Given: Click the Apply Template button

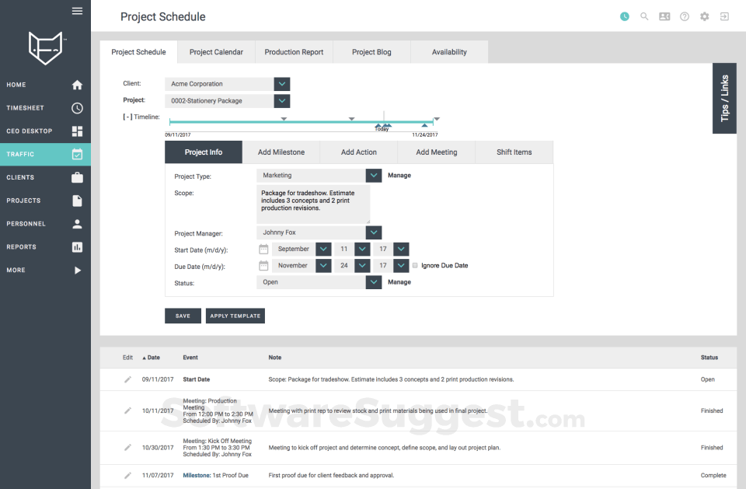Looking at the screenshot, I should coord(235,316).
